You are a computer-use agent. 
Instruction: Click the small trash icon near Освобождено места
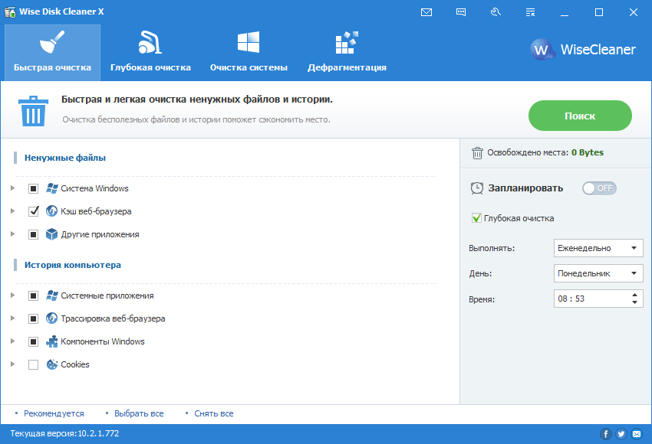point(477,152)
